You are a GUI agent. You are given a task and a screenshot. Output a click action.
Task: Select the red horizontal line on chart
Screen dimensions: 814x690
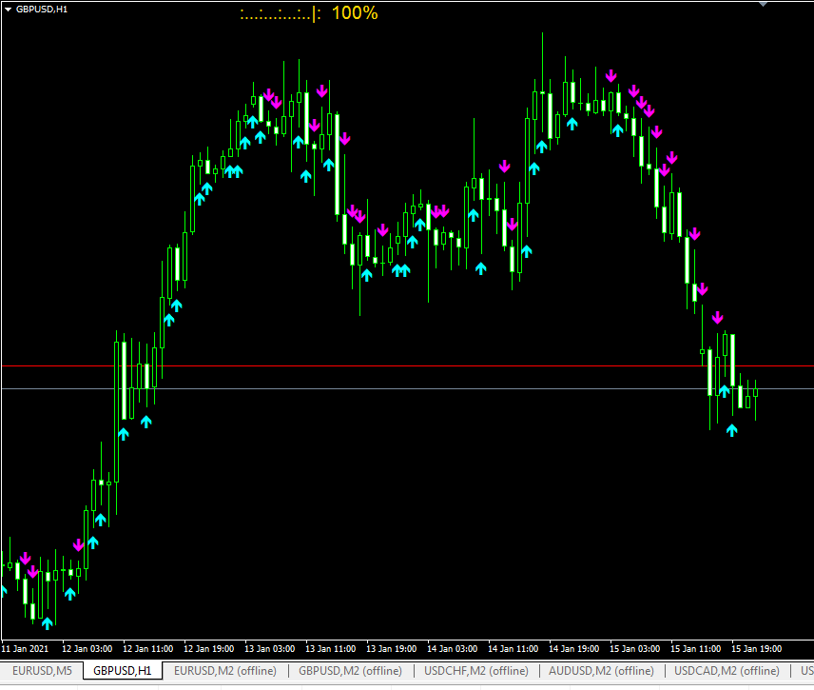[408, 366]
